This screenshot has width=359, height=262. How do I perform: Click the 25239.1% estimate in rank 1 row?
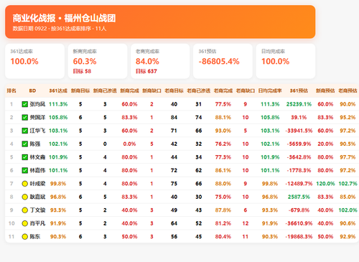[x=299, y=104]
